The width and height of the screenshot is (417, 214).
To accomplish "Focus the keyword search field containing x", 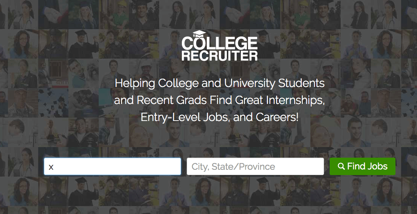I will (x=112, y=166).
